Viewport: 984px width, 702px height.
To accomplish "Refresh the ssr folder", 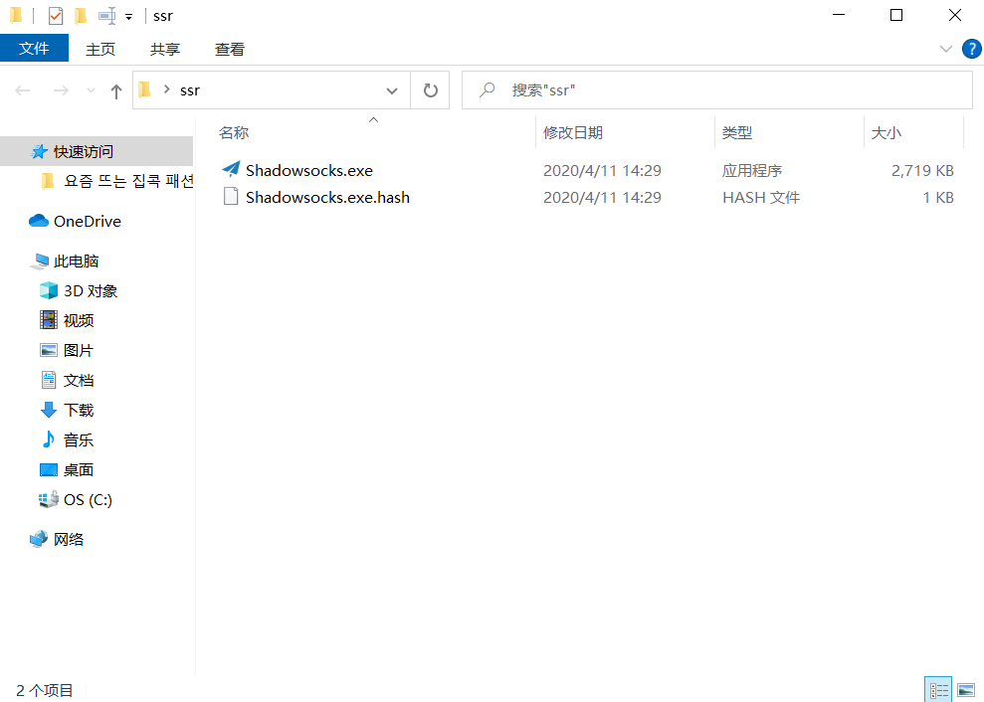I will pyautogui.click(x=431, y=90).
